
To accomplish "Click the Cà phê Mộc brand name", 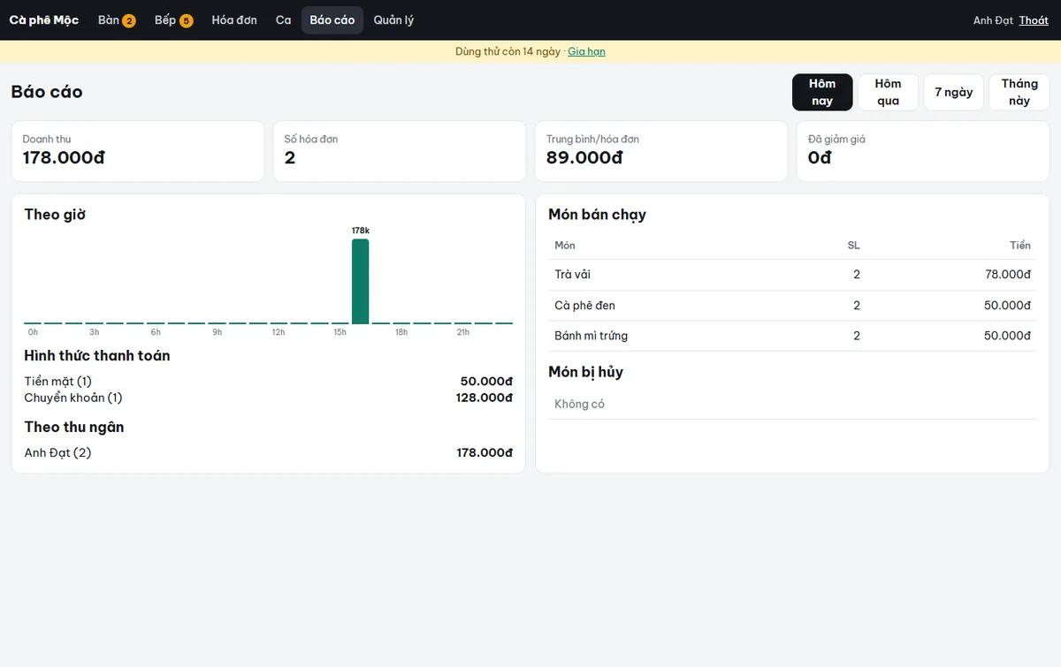I will tap(44, 20).
